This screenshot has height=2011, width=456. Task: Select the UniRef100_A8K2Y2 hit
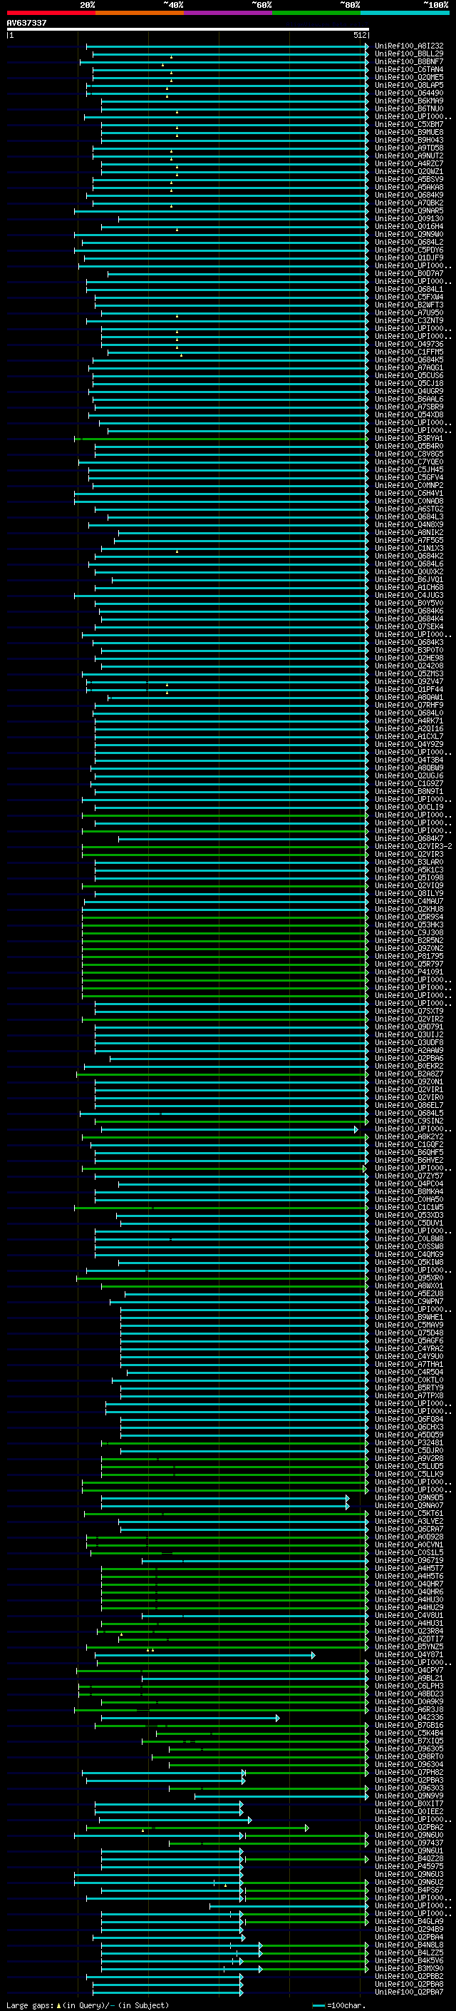[409, 1136]
